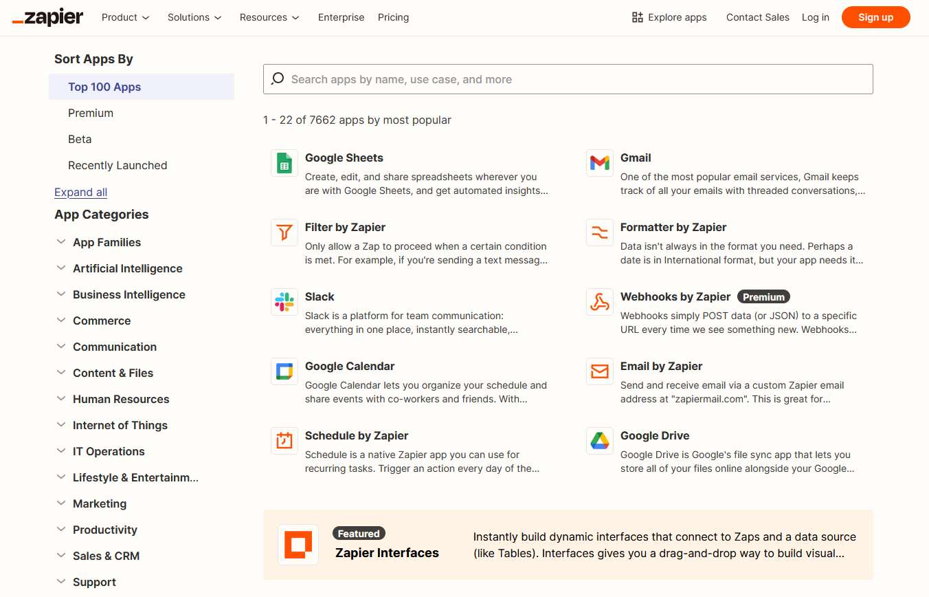Select the Zapier Interfaces featured icon
The width and height of the screenshot is (929, 597).
(x=298, y=543)
